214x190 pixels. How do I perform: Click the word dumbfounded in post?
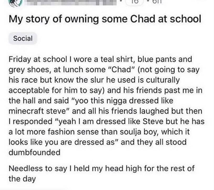35,152
